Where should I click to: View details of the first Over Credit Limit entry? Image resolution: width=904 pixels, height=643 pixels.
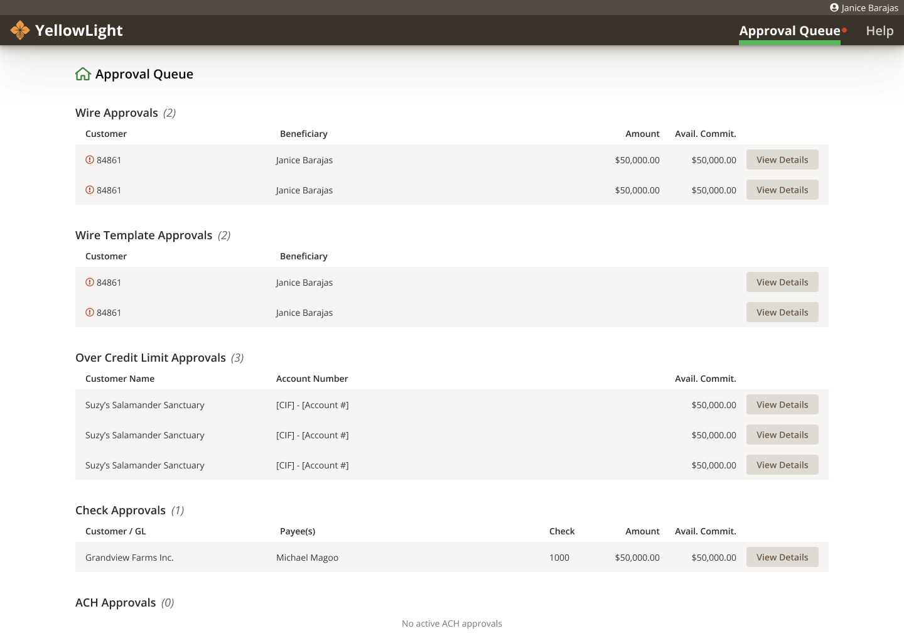(x=782, y=404)
